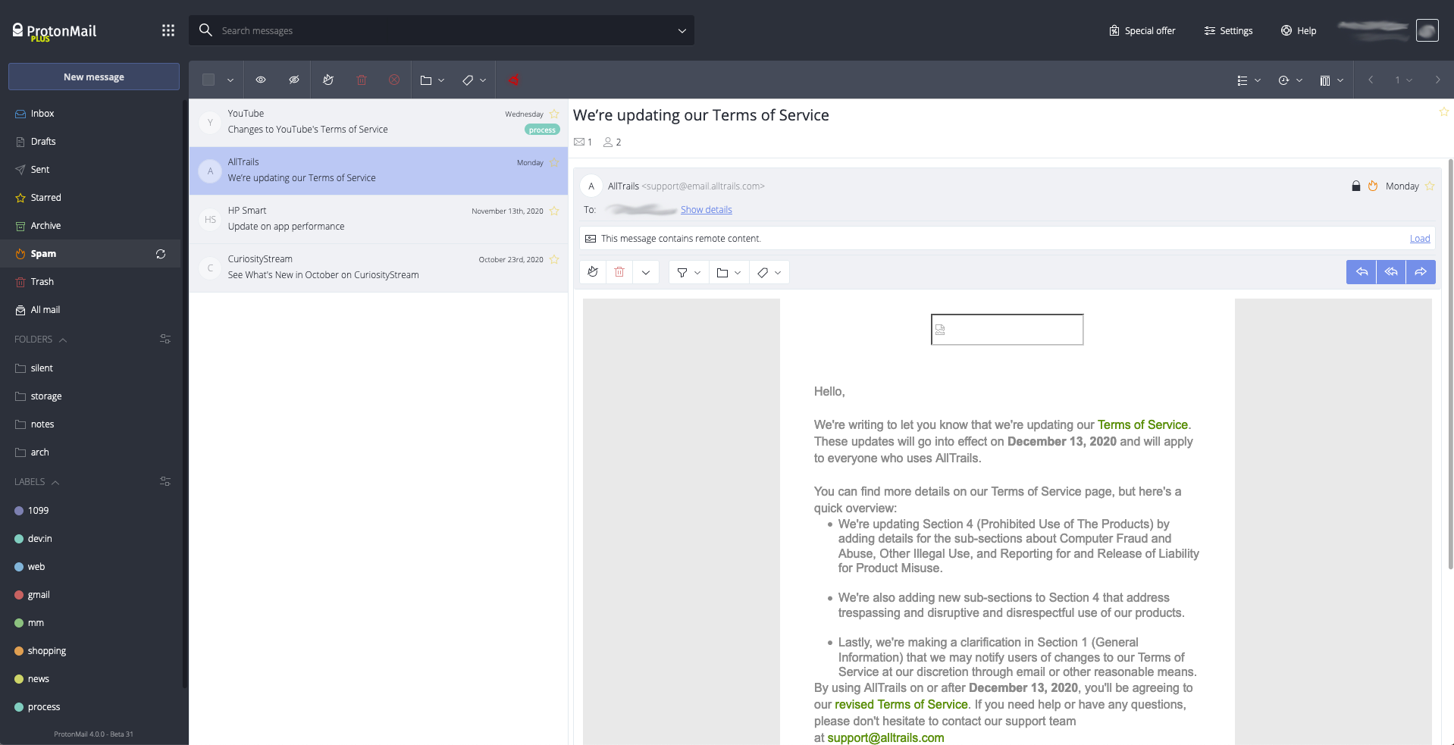The width and height of the screenshot is (1454, 745).
Task: Mark conversation as unread (crossed eye icon)
Action: [x=293, y=80]
